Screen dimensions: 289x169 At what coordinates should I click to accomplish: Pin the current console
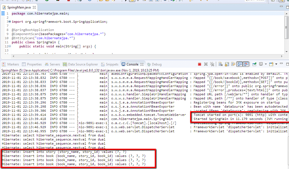pyautogui.click(x=254, y=64)
